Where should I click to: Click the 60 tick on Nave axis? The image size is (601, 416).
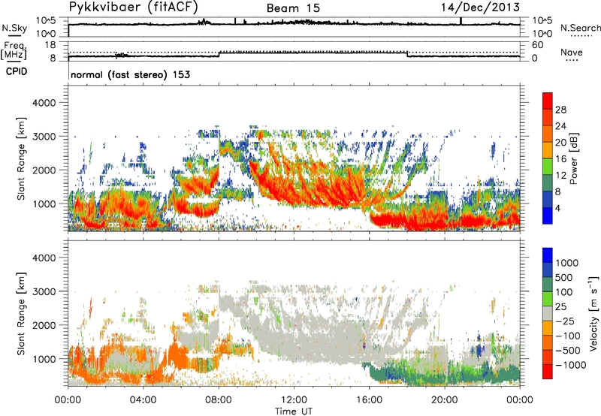tap(537, 45)
